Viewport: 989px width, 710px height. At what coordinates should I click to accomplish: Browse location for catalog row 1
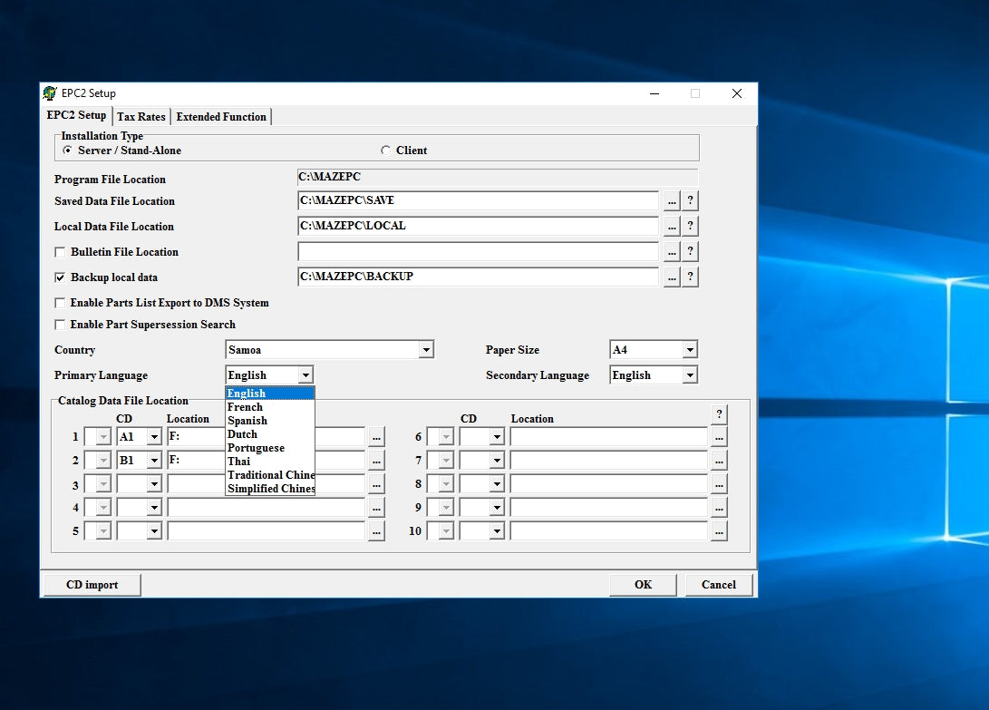377,437
